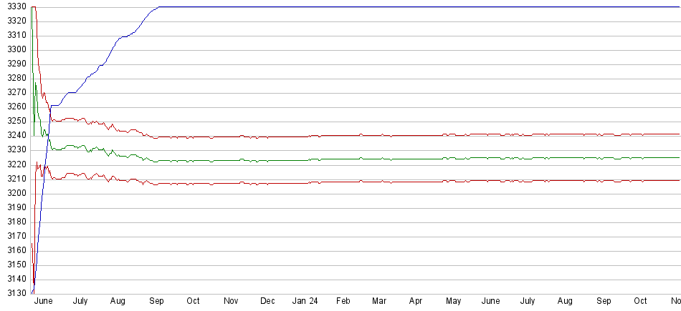Click the flat black line at 3330
Viewport: 681px width, 311px height.
(x=430, y=6)
